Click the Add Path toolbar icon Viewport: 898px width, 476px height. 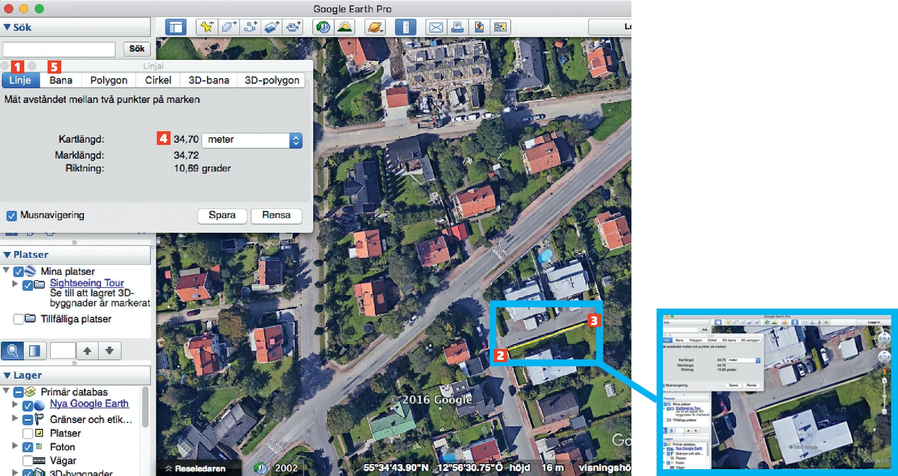(250, 27)
